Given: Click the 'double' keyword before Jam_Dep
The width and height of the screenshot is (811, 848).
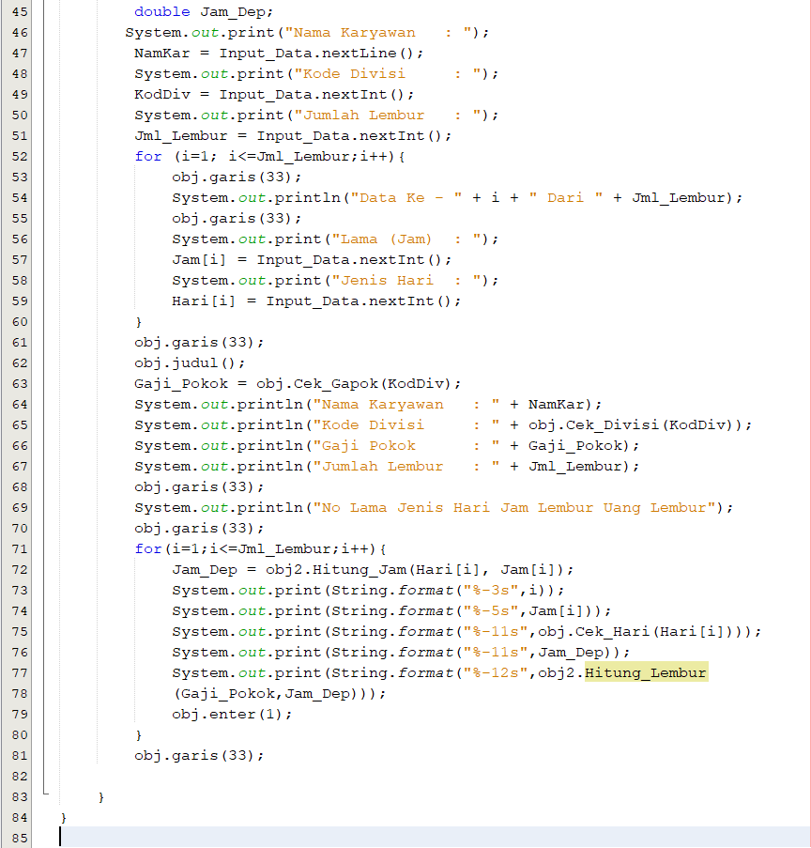Looking at the screenshot, I should (162, 11).
